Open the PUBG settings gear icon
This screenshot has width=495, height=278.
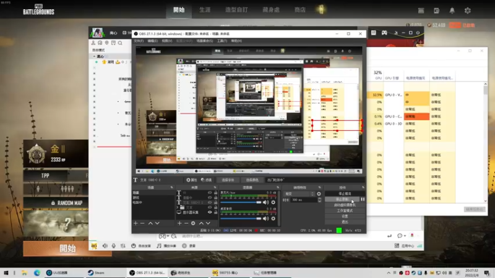[468, 11]
